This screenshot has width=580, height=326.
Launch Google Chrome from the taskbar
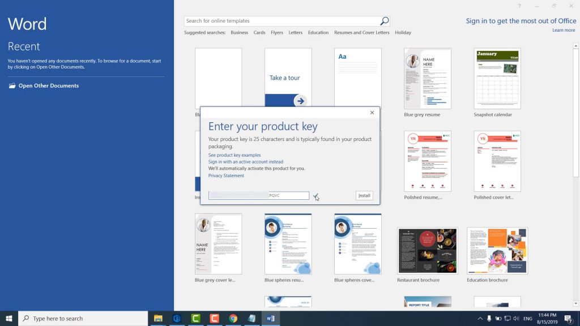click(233, 318)
